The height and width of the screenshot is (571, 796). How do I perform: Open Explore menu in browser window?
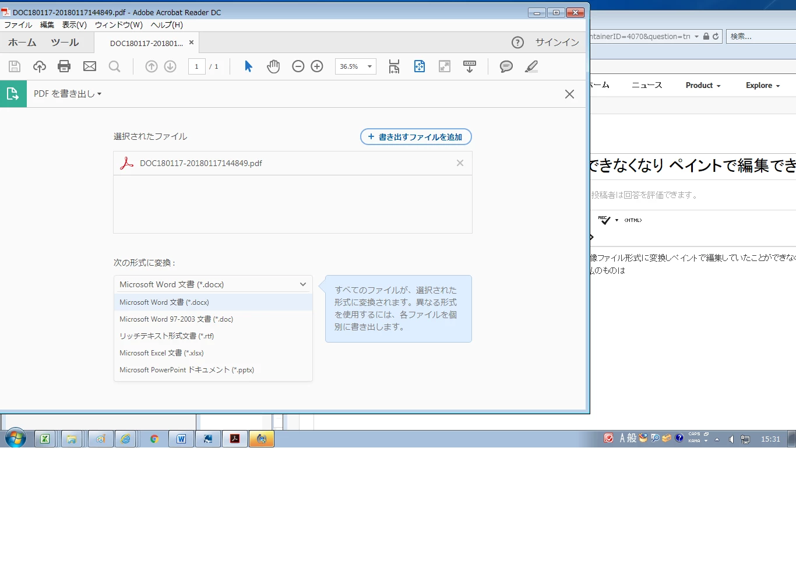pyautogui.click(x=763, y=86)
